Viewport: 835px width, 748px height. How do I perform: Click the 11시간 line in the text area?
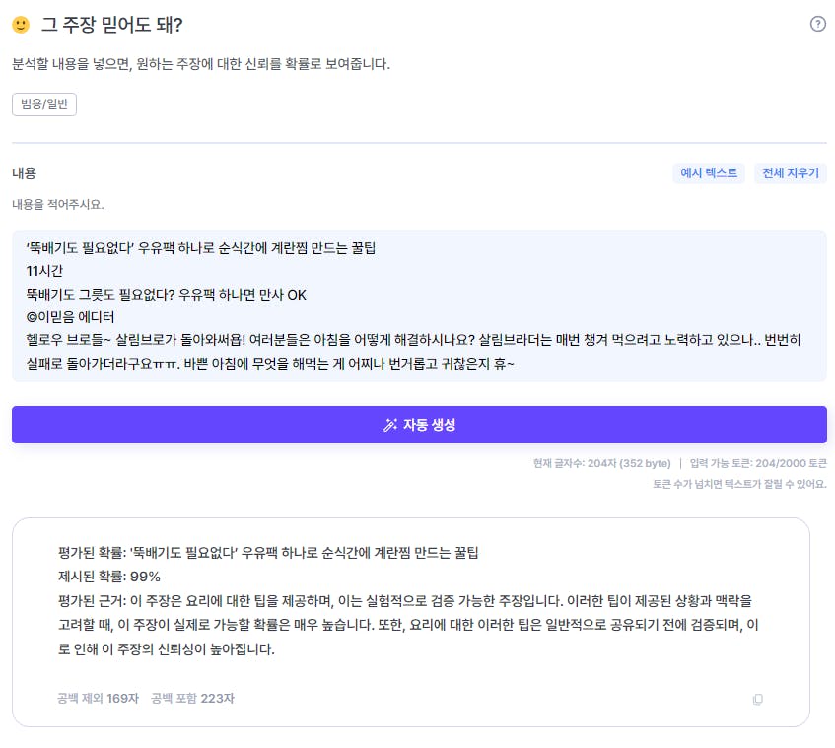tap(44, 271)
